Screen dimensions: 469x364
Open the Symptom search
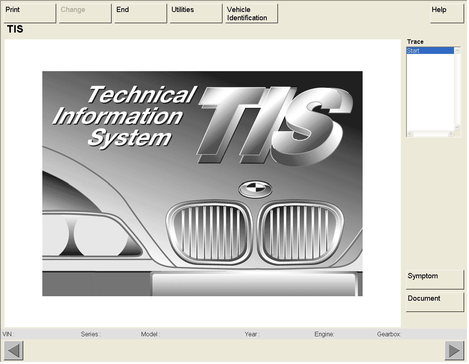click(x=435, y=280)
